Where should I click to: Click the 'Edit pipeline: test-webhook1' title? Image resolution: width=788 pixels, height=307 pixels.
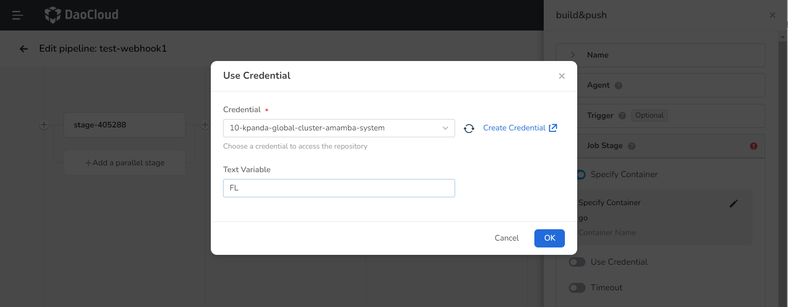103,49
